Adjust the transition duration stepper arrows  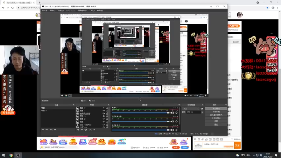202,112
